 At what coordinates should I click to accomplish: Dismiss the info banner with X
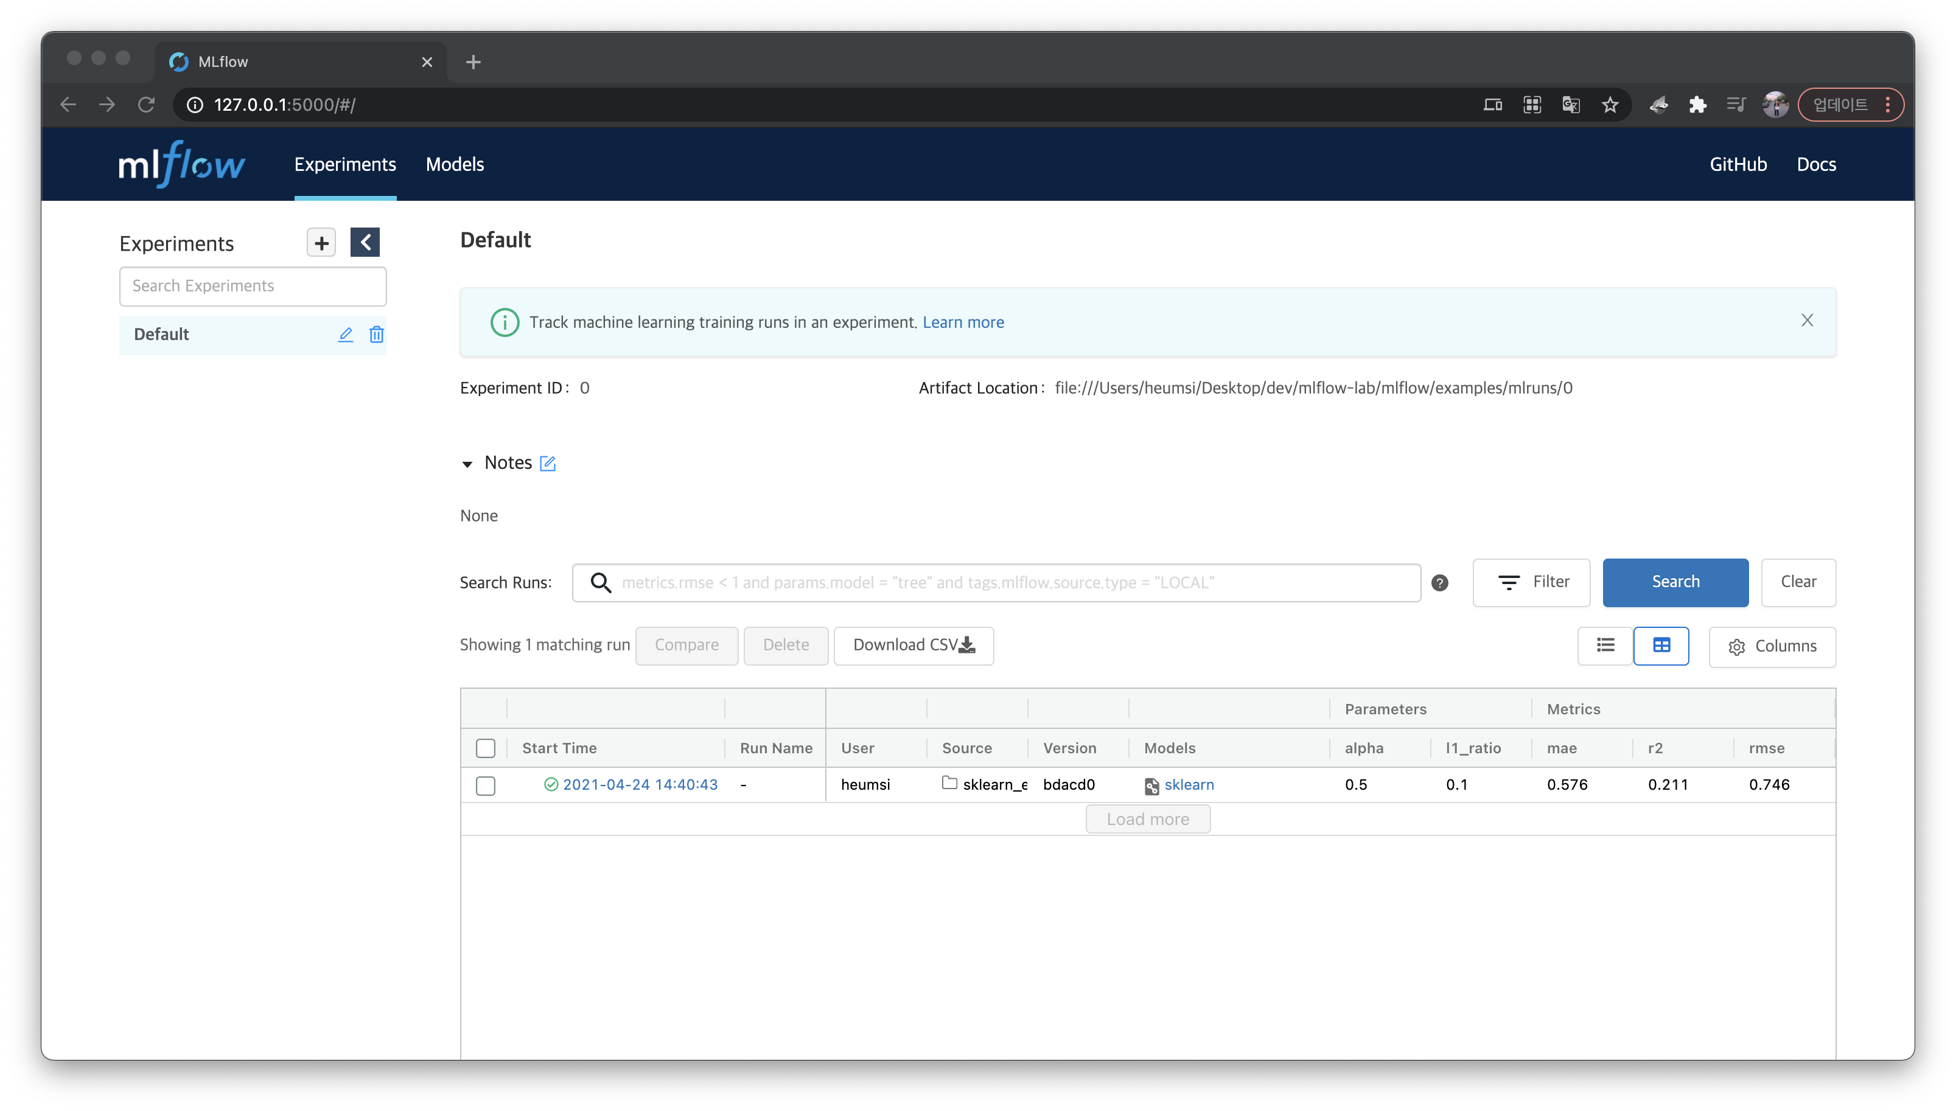(x=1806, y=321)
